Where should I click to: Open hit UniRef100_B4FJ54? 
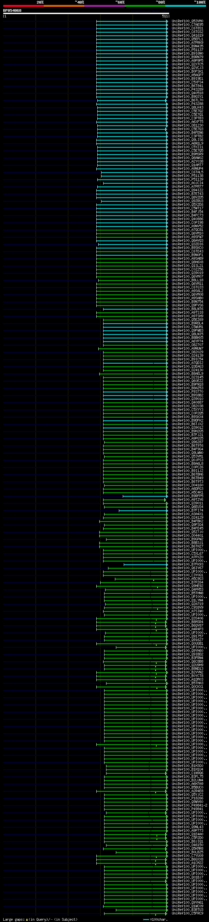tap(187, 212)
